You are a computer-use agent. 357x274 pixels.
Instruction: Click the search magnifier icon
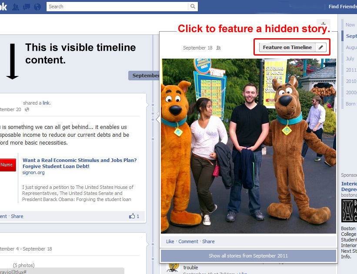point(193,7)
